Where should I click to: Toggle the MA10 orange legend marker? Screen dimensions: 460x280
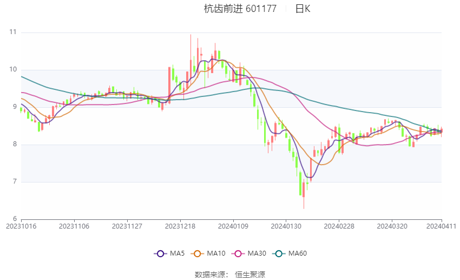tap(198, 253)
